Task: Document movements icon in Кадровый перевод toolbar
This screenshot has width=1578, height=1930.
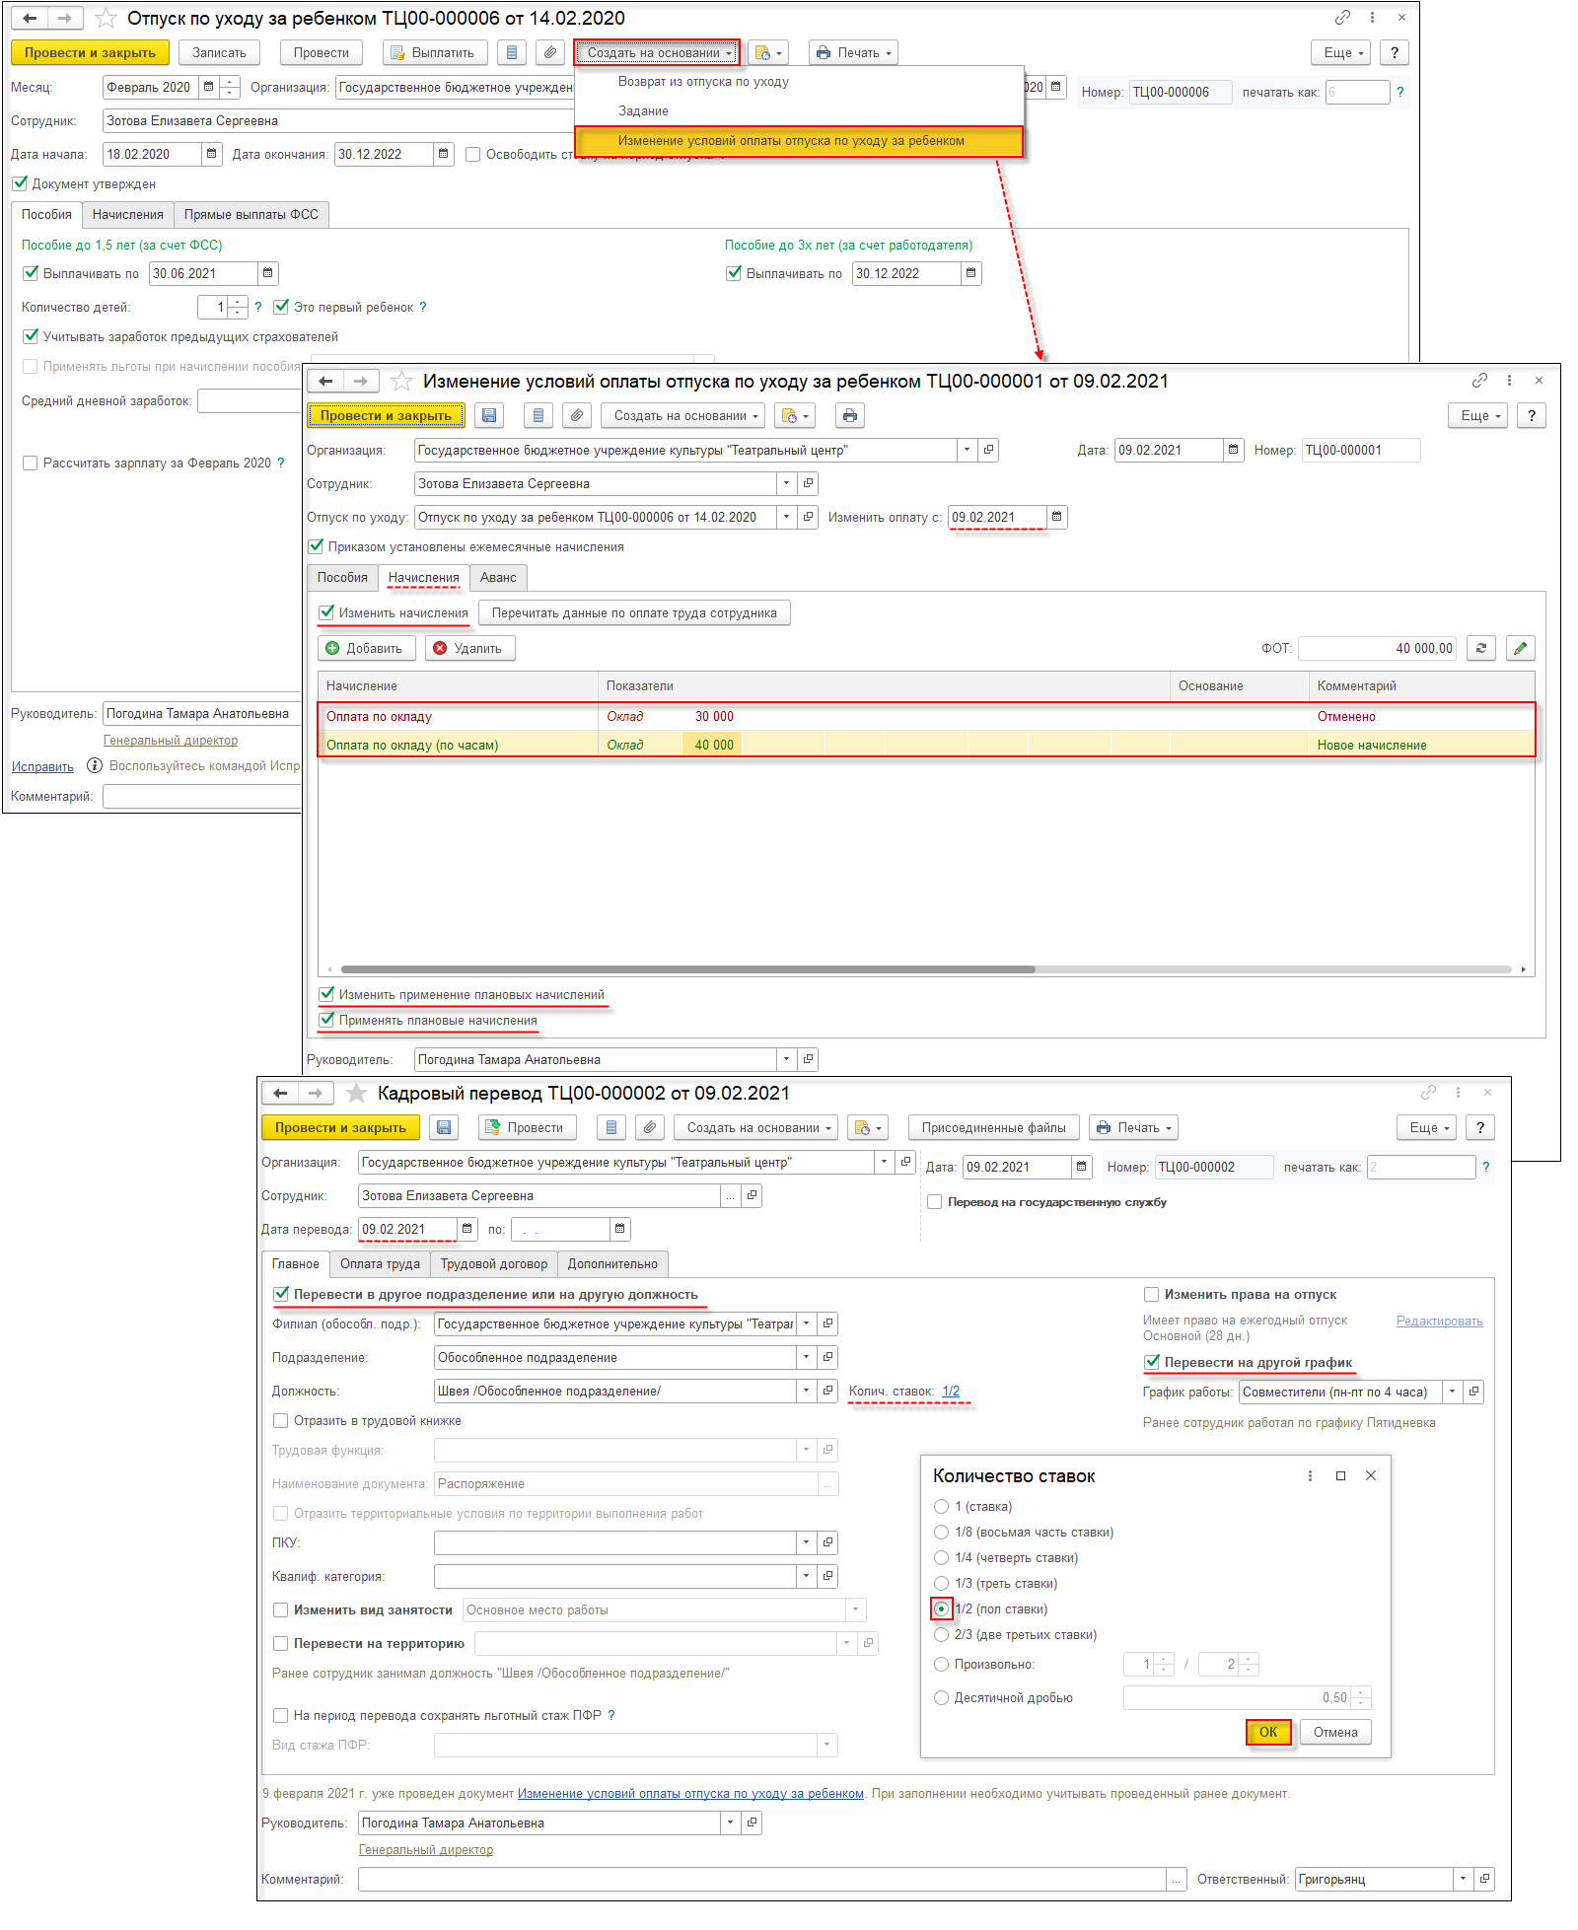Action: [611, 1127]
